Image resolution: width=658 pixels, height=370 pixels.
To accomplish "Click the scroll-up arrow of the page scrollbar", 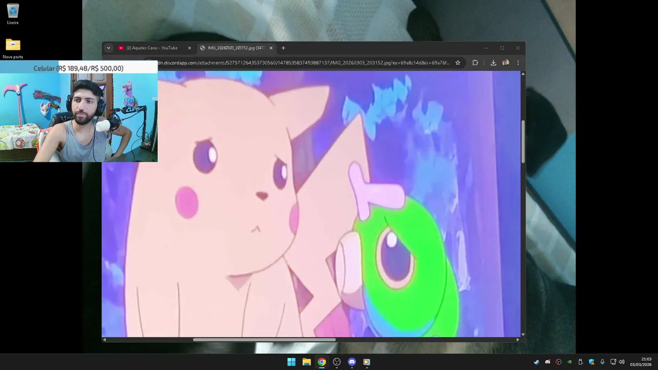I will pyautogui.click(x=523, y=73).
